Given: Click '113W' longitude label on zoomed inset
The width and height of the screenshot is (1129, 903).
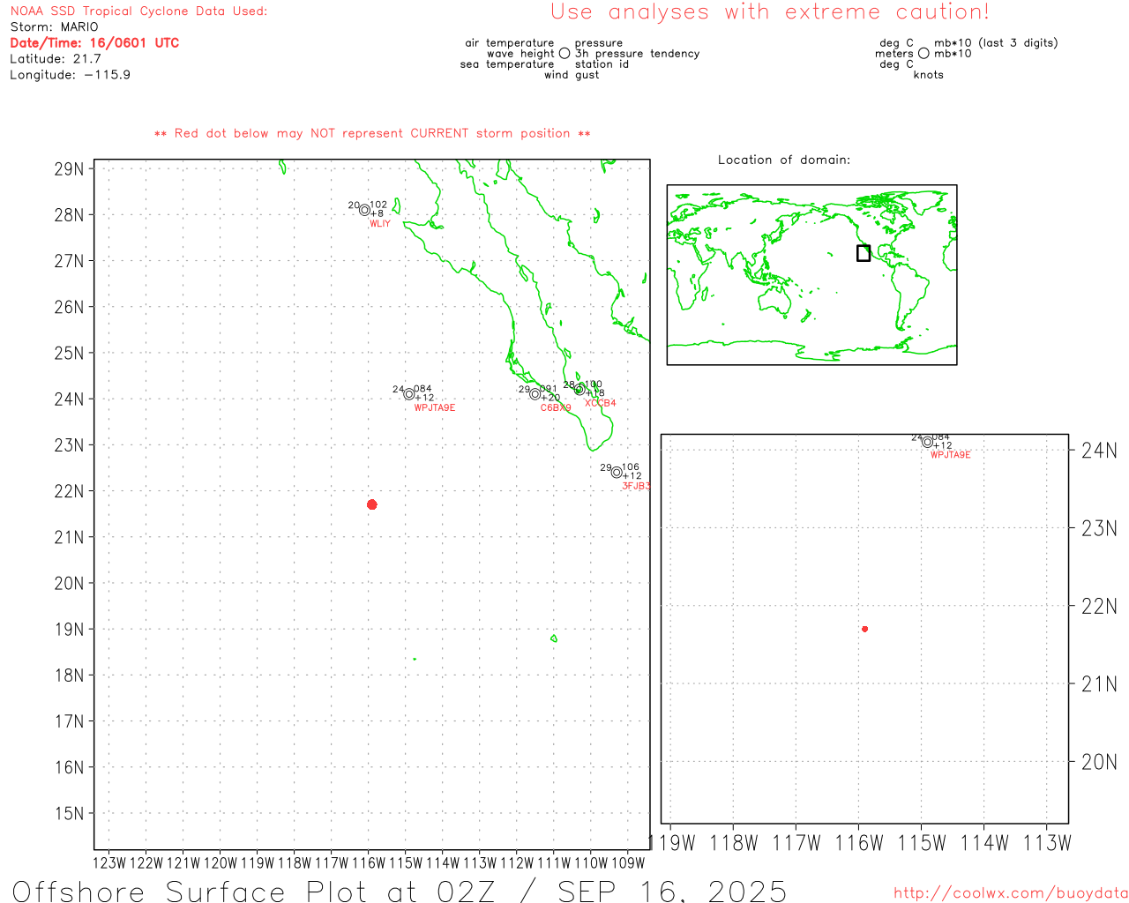Looking at the screenshot, I should point(1047,843).
